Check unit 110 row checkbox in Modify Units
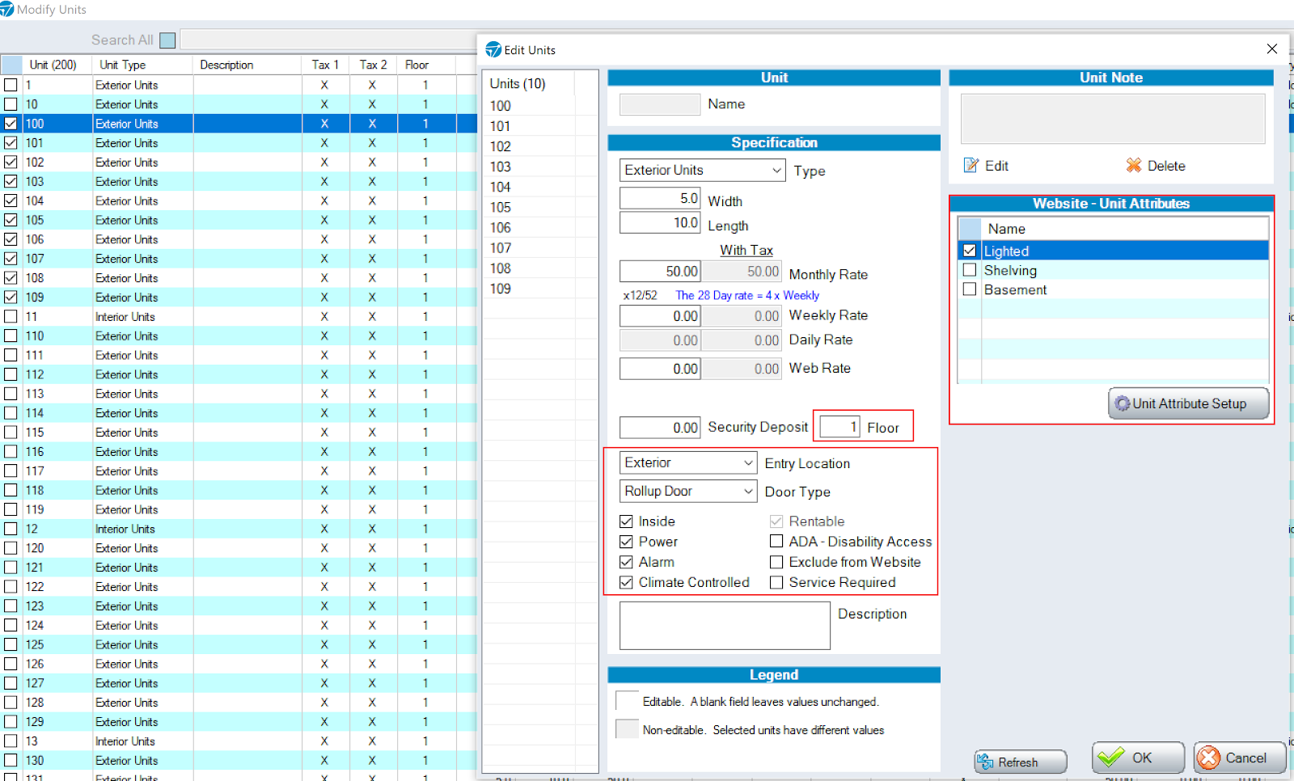This screenshot has height=781, width=1294. pyautogui.click(x=11, y=336)
